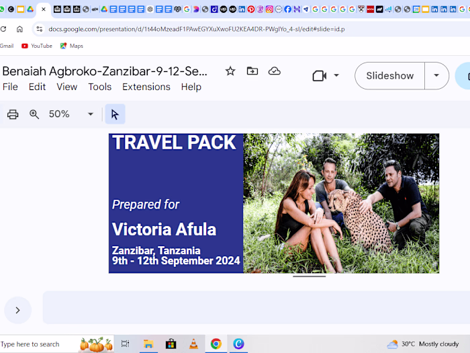Switch to the Pinterest browser tab
The height and width of the screenshot is (353, 470).
[251, 9]
